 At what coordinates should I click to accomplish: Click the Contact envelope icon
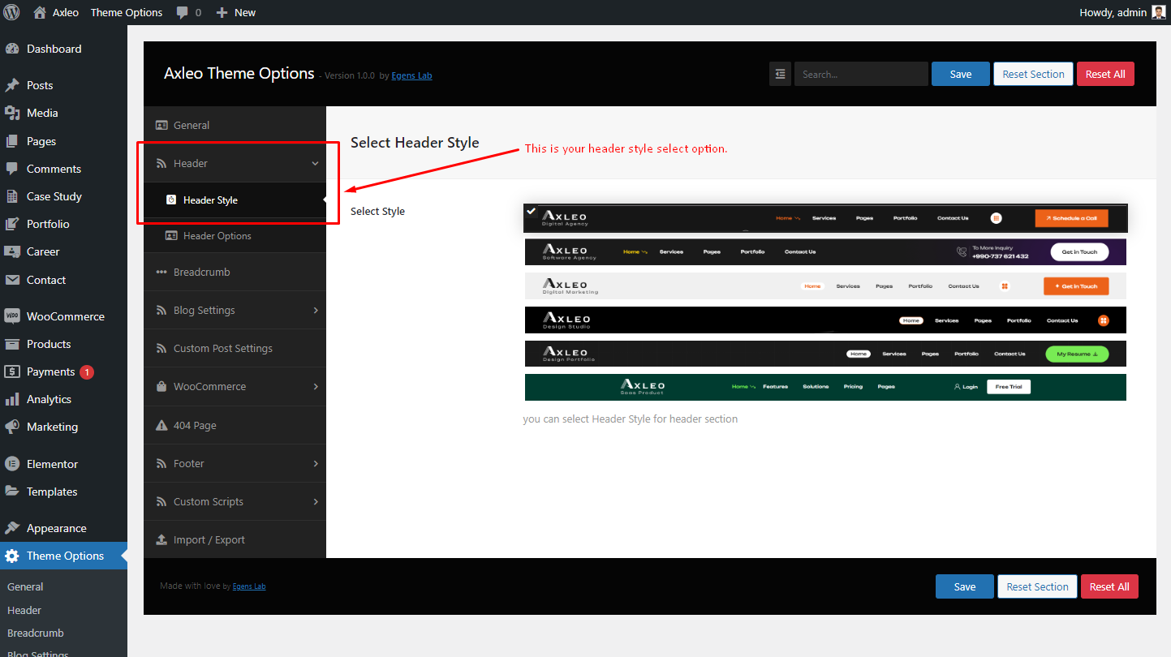(x=12, y=280)
